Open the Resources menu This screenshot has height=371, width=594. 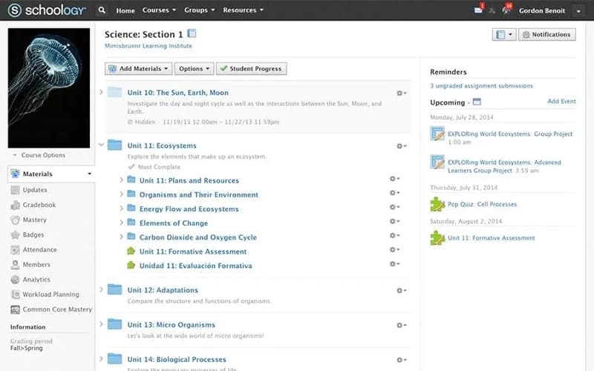tap(243, 10)
